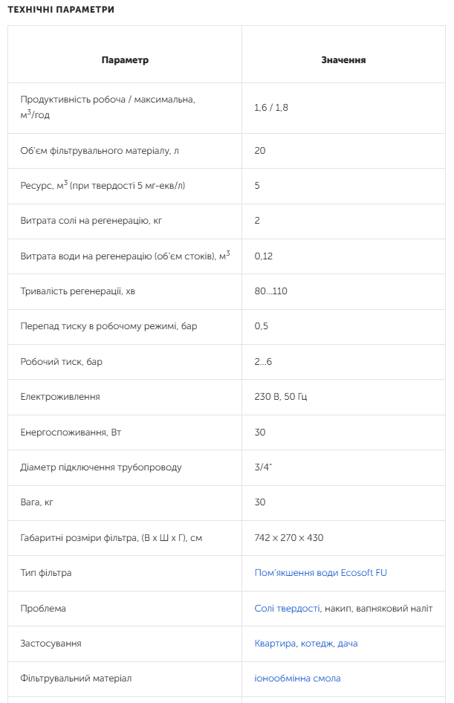Screen dimensions: 454x703
Task: Open the 'Пом'якшення води Ecosoft FU' link
Action: [x=320, y=573]
